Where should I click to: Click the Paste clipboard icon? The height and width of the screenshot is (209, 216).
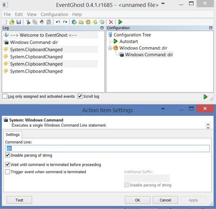coord(49,22)
